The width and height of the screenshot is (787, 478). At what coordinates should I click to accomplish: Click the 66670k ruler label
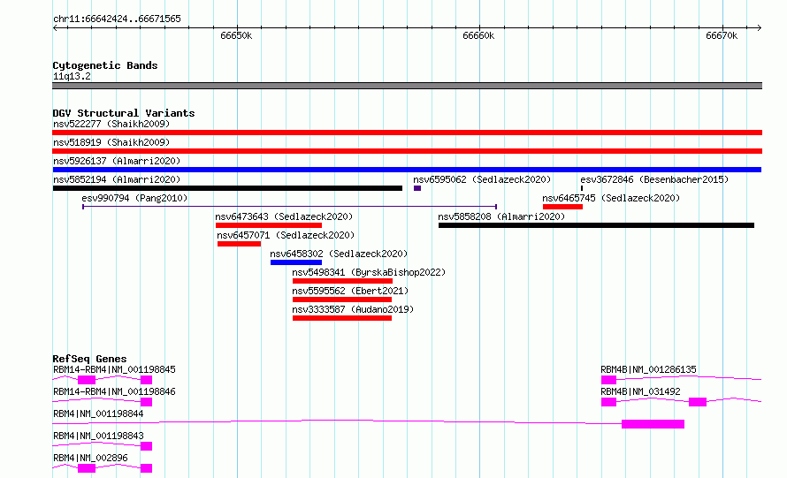click(722, 35)
